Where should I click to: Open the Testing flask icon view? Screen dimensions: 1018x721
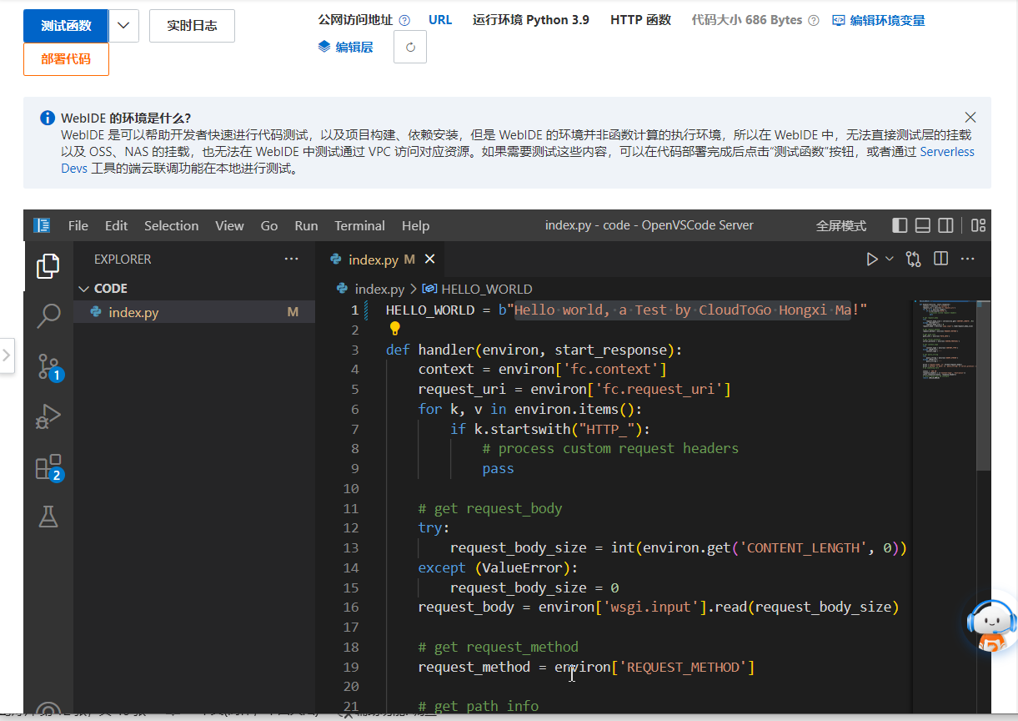(x=48, y=517)
